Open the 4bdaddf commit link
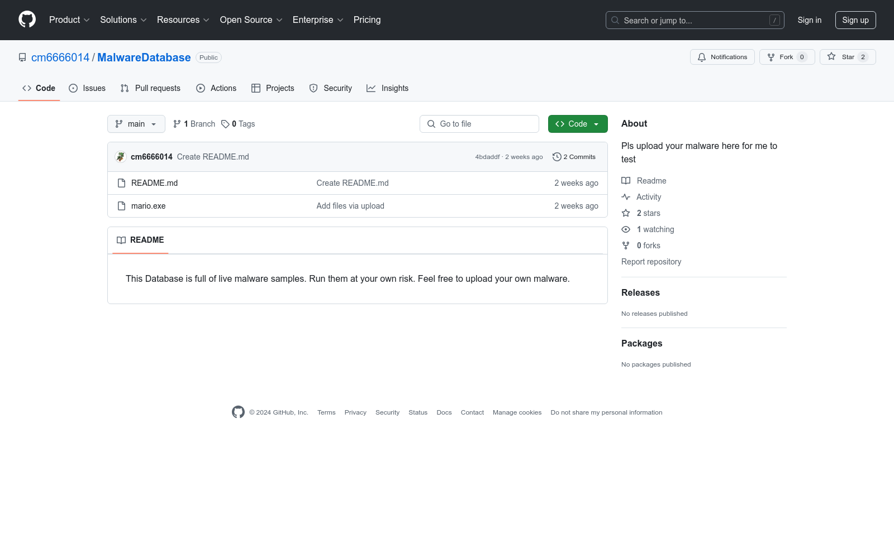Image resolution: width=894 pixels, height=558 pixels. [488, 157]
